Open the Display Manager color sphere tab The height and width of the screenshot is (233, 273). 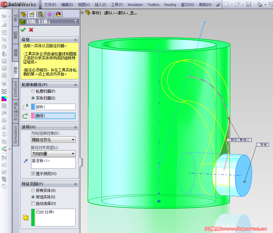58,14
